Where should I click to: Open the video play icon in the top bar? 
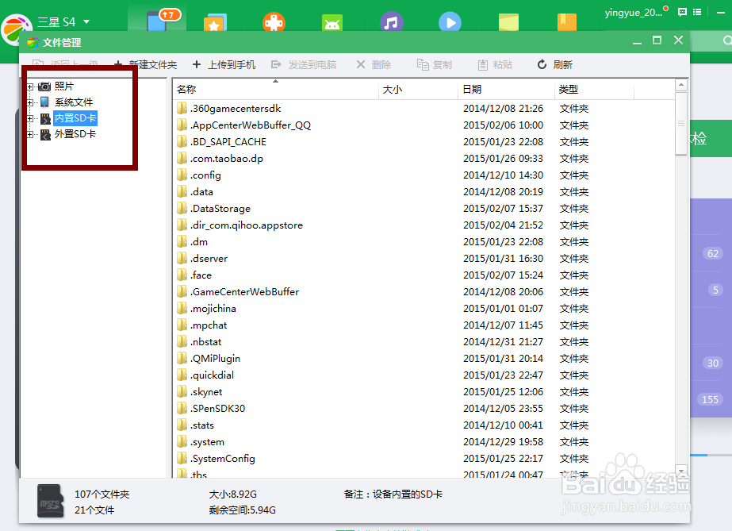(450, 21)
